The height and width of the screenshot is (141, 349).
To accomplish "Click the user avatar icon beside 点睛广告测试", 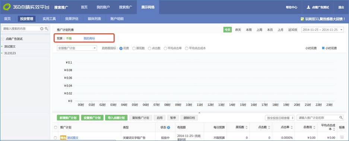I will tap(308, 7).
